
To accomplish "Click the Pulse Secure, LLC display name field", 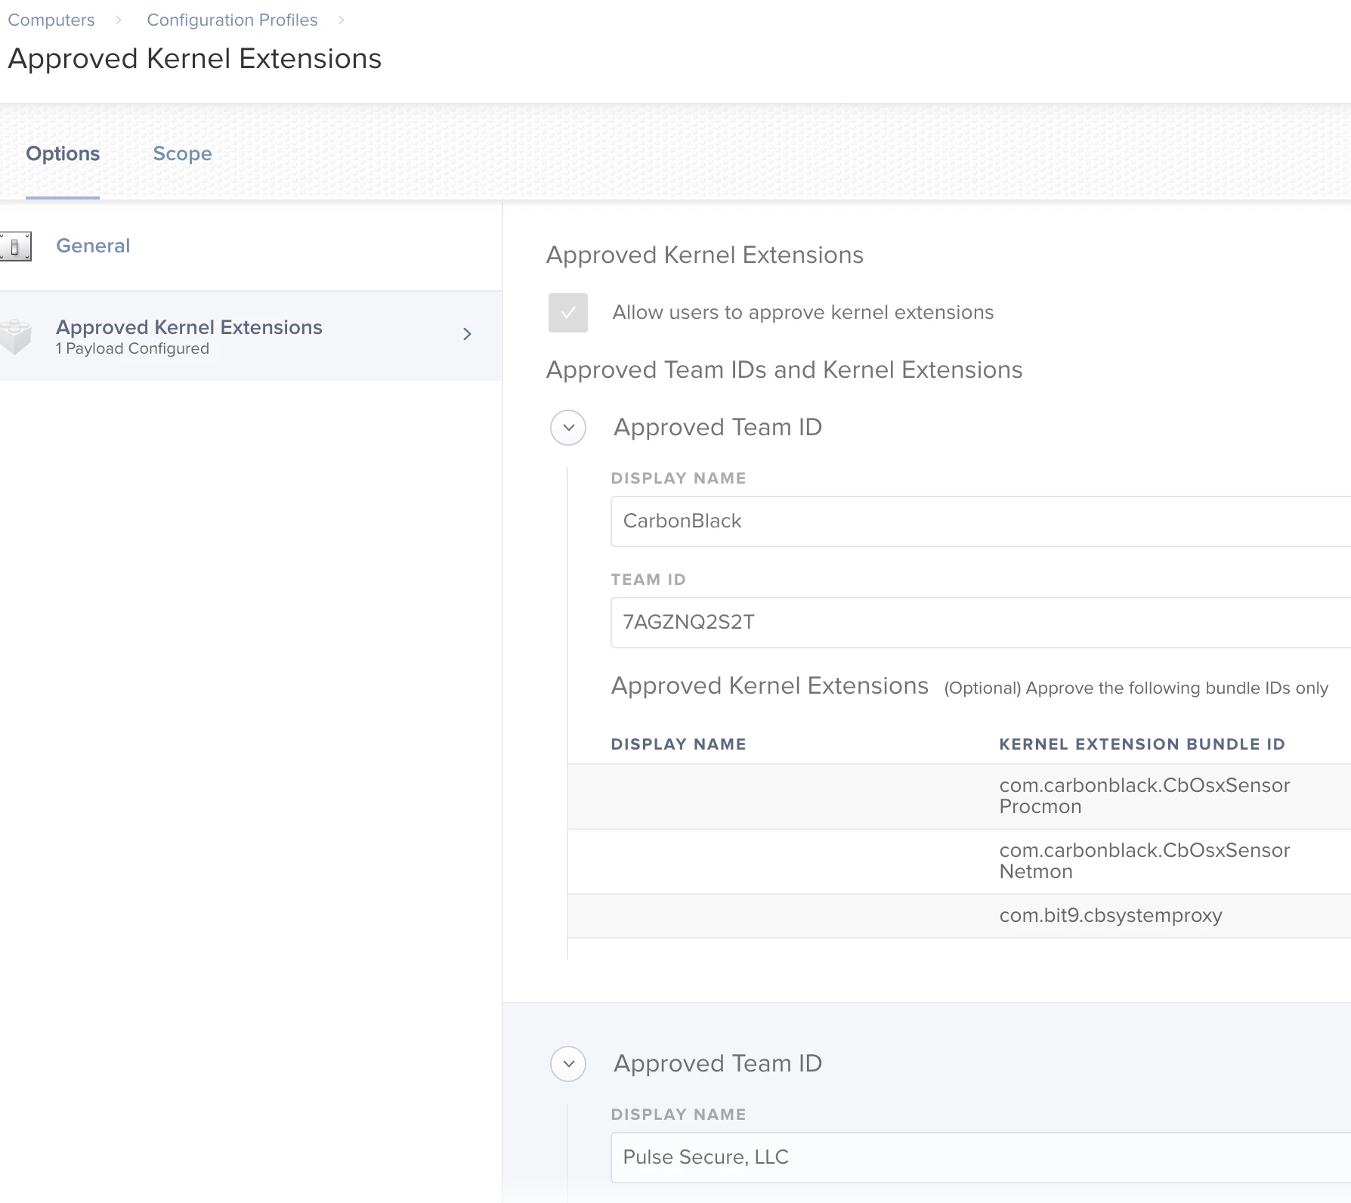I will pos(981,1158).
